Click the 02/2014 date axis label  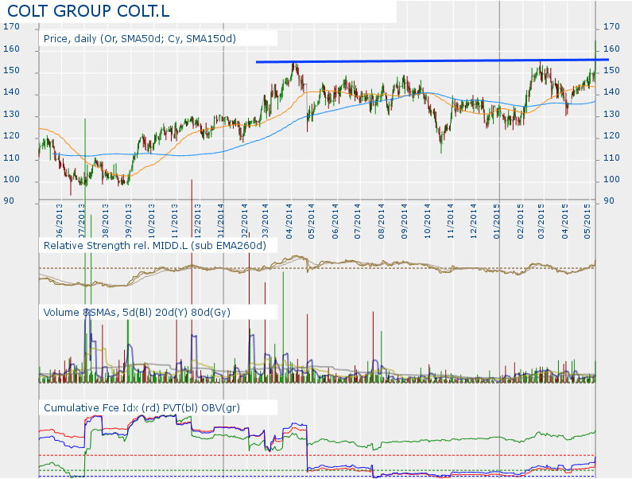coord(244,221)
